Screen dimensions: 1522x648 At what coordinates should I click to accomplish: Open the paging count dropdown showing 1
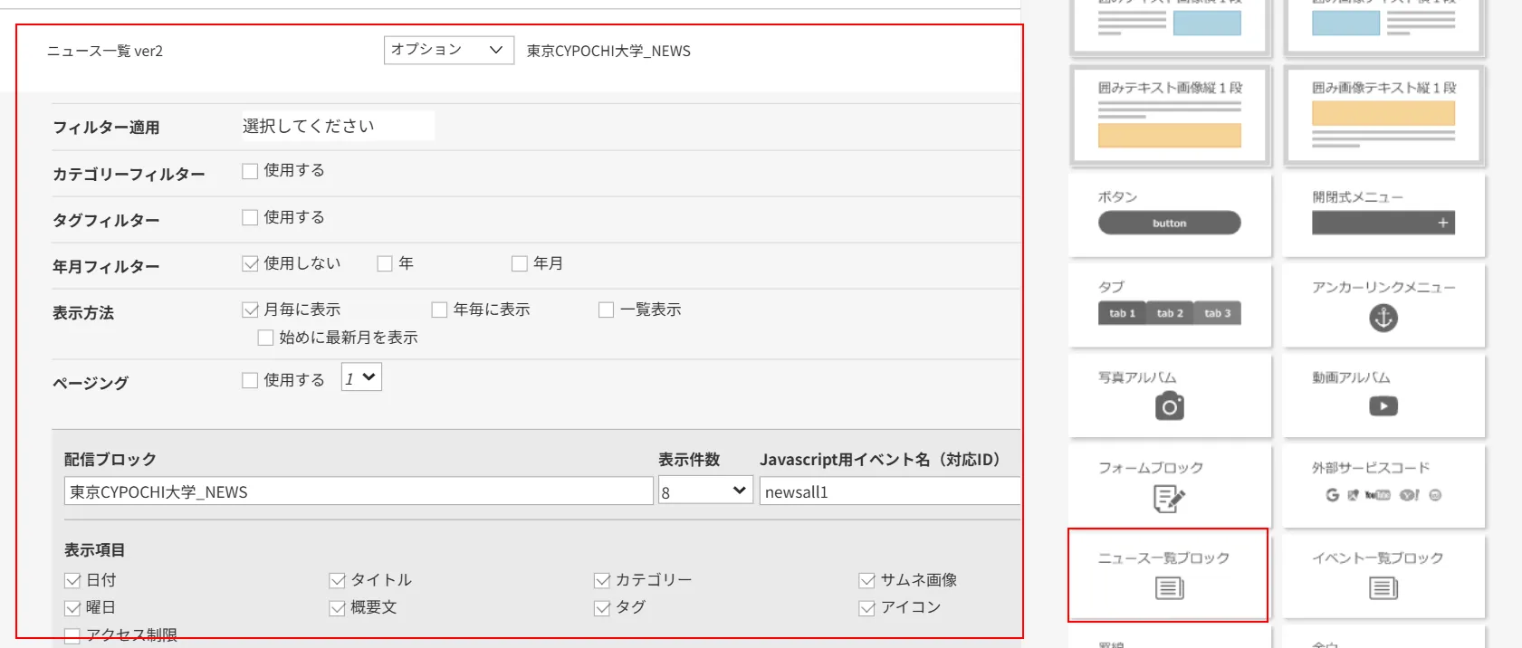(361, 377)
